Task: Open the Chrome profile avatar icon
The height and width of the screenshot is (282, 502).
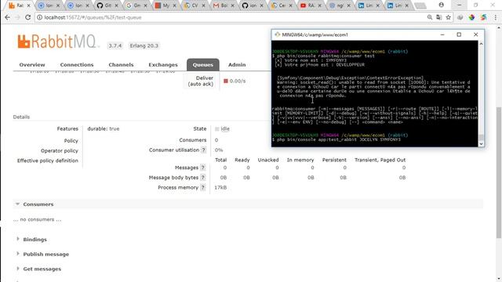Action: pos(441,5)
